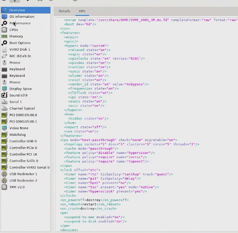Select the TPM v2.0 chip icon
Viewport: 238px width, 233px height.
click(4, 187)
